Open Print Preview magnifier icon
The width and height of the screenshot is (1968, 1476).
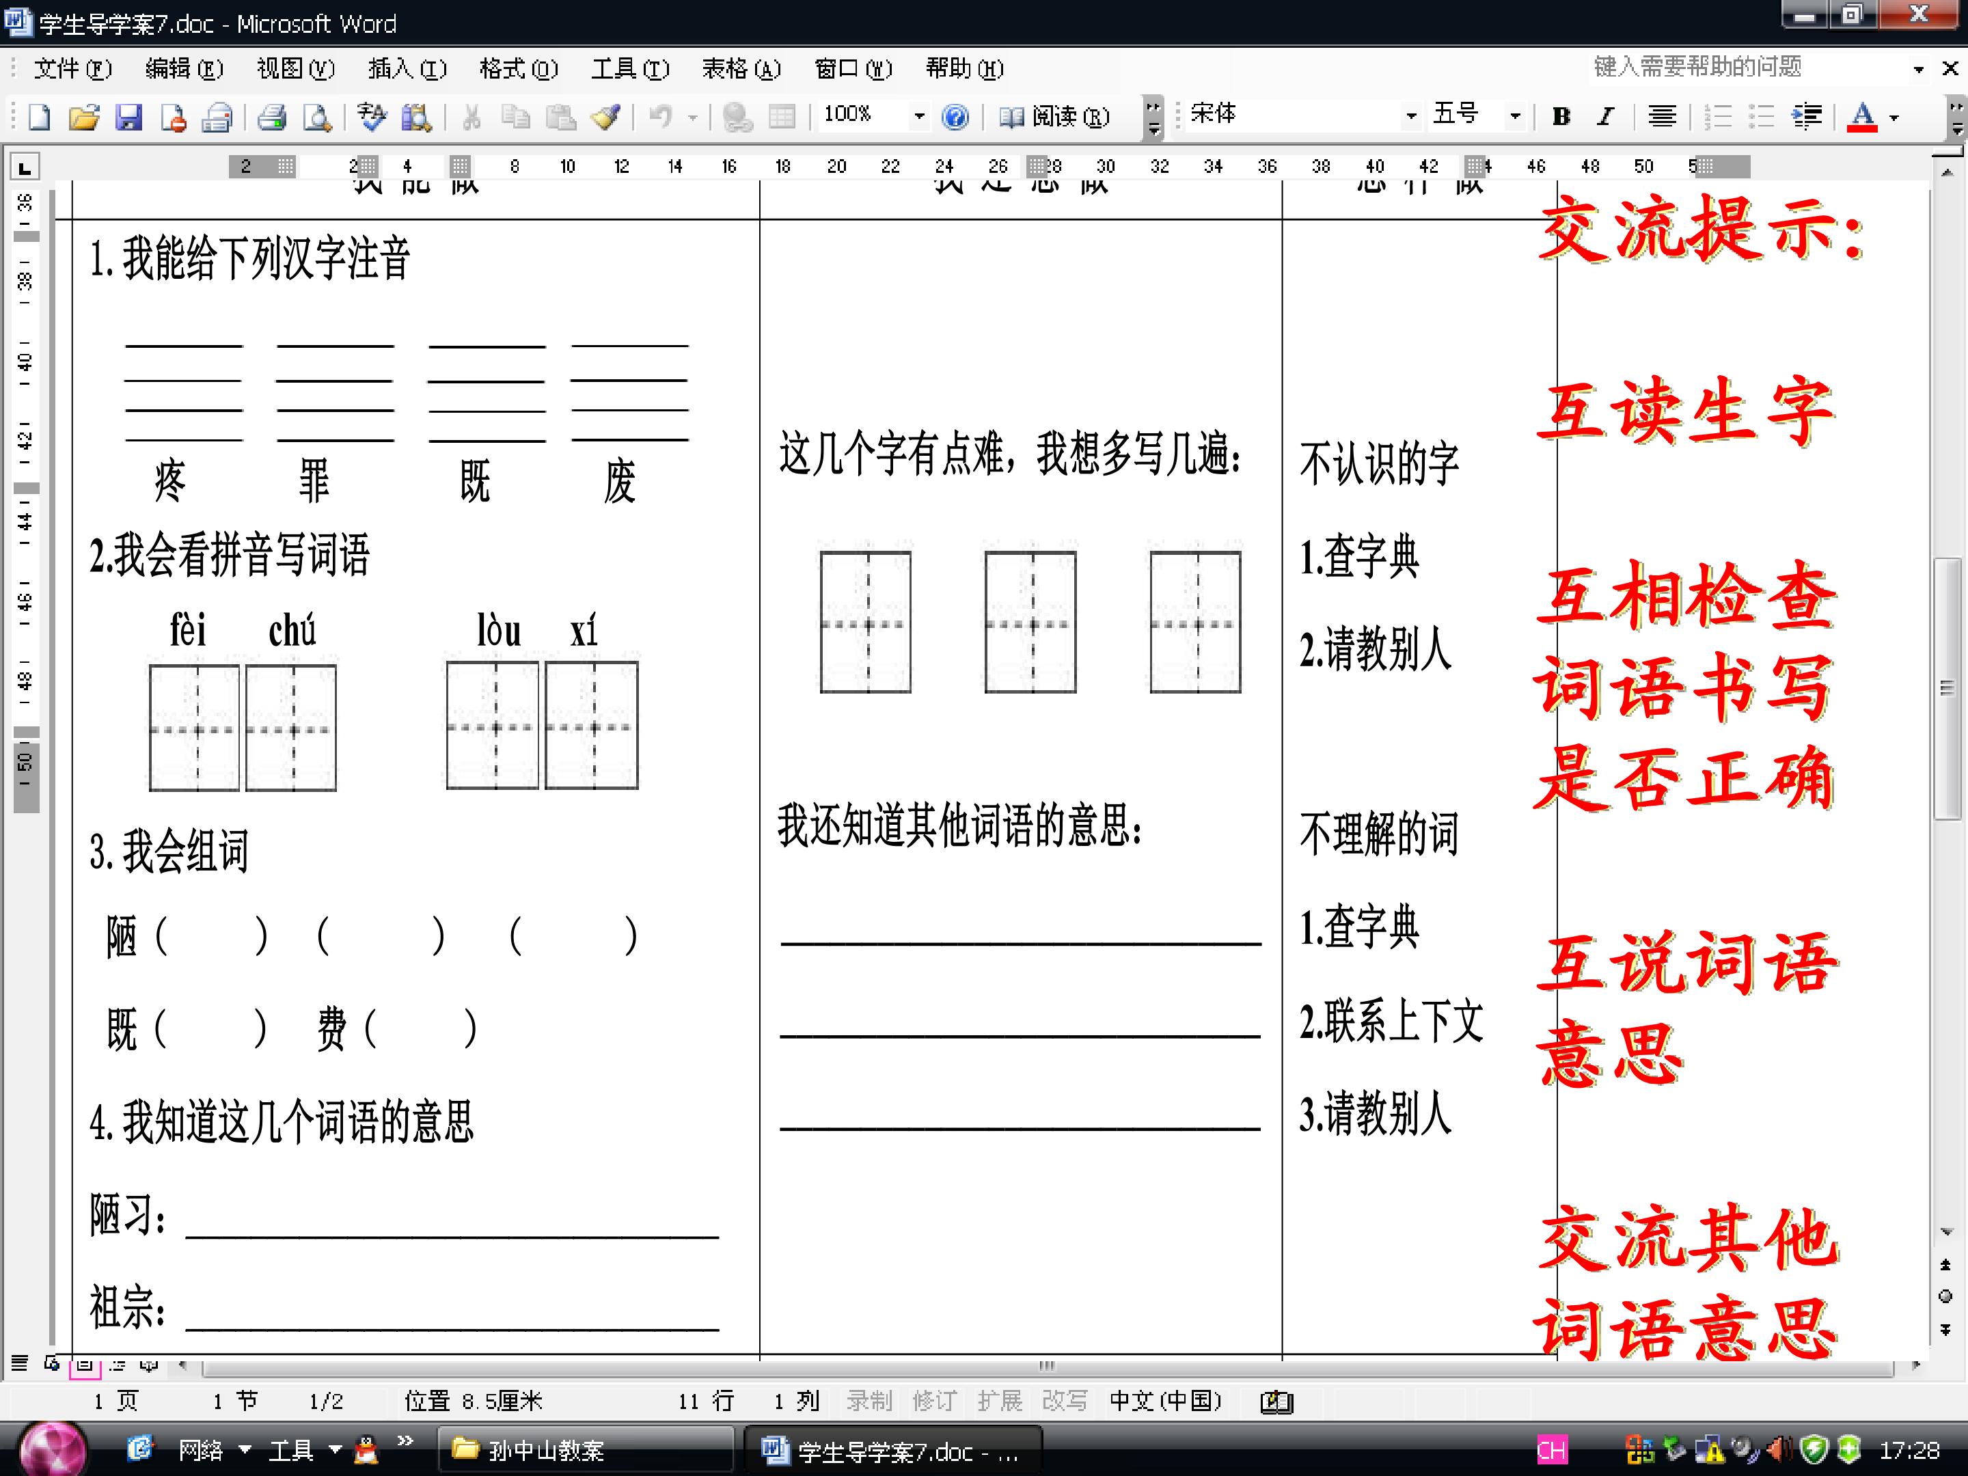click(317, 117)
